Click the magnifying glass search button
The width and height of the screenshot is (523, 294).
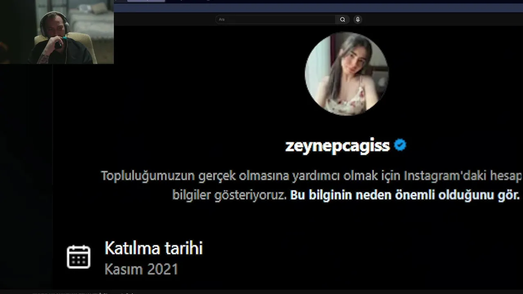click(x=342, y=20)
